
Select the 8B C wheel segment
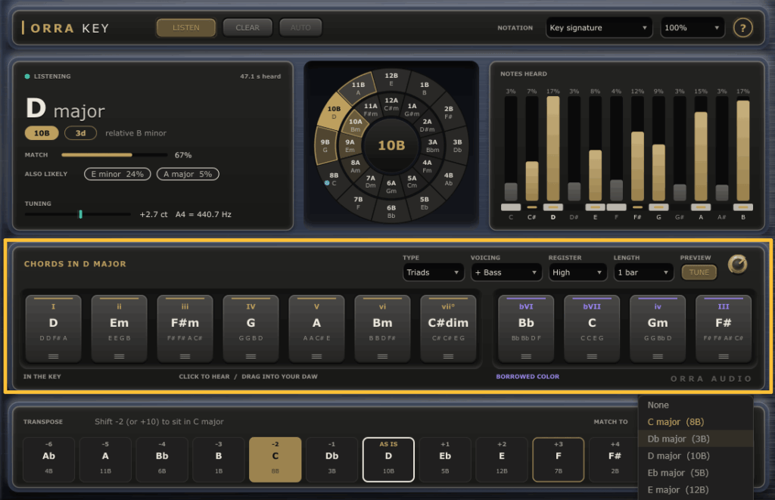point(334,179)
